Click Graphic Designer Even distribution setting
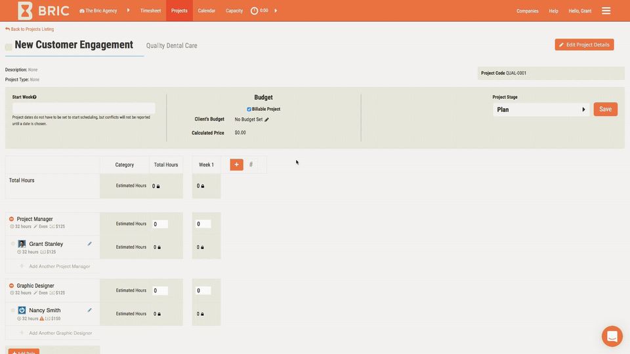 [x=41, y=293]
